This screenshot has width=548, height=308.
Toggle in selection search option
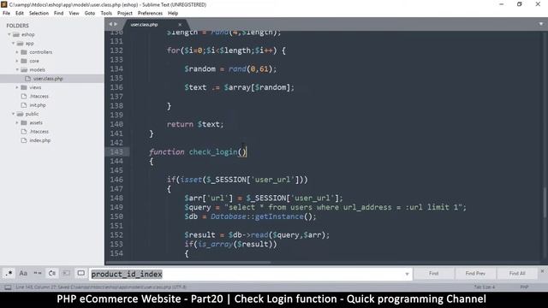66,273
